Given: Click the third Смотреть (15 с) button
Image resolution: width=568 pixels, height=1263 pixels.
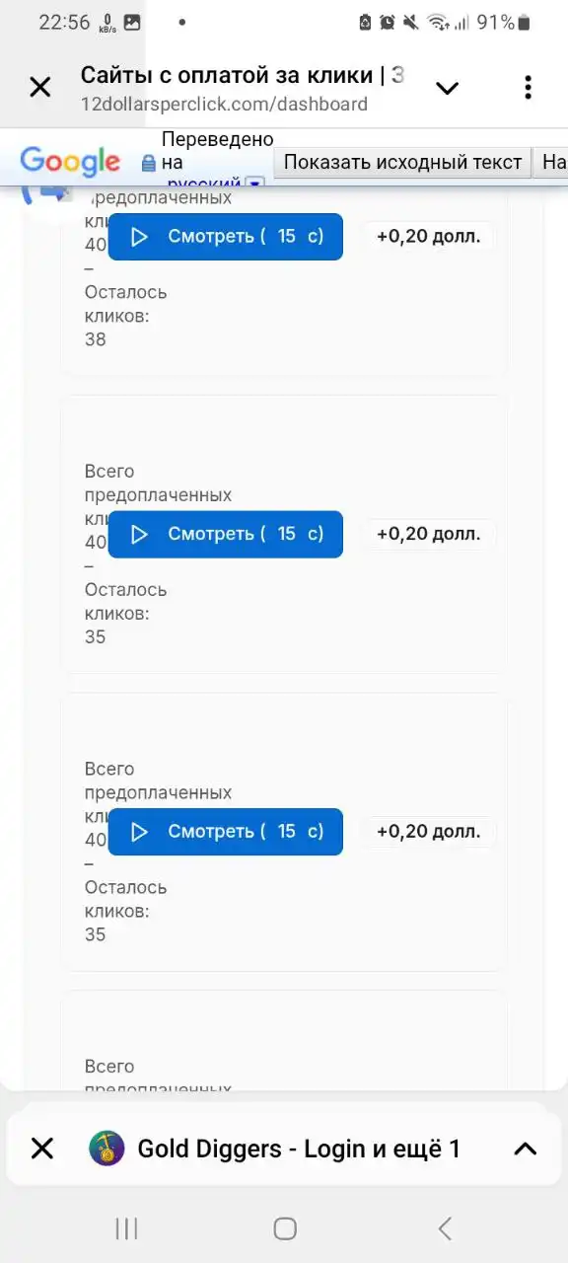Looking at the screenshot, I should coord(225,832).
